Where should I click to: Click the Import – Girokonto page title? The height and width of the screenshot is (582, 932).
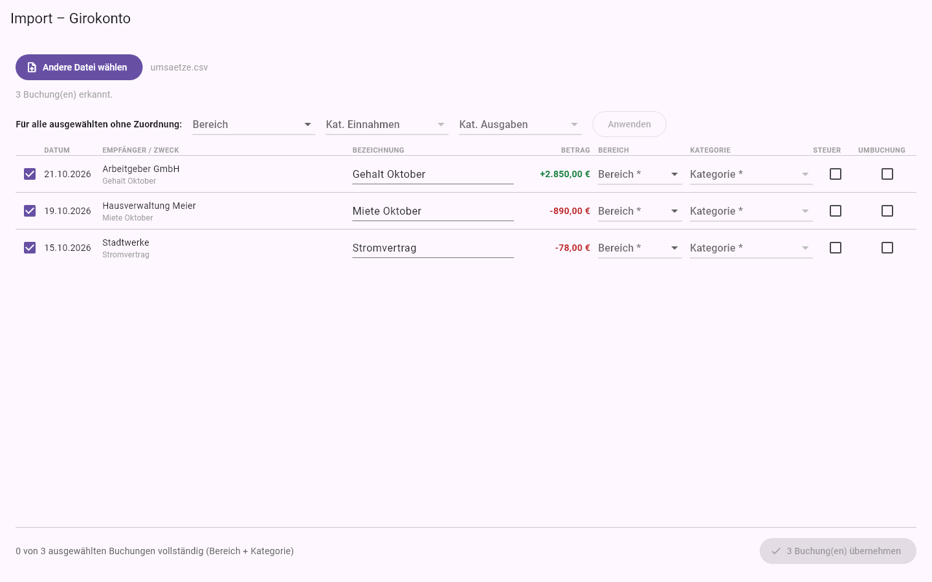tap(71, 18)
